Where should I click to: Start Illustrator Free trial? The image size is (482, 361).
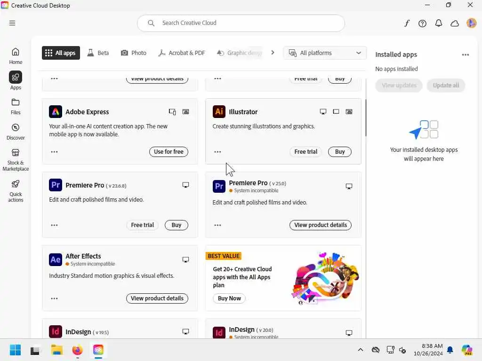point(305,152)
